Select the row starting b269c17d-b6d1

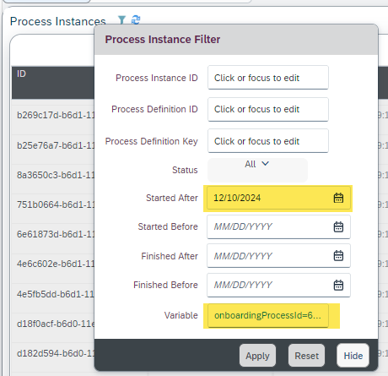click(x=53, y=115)
